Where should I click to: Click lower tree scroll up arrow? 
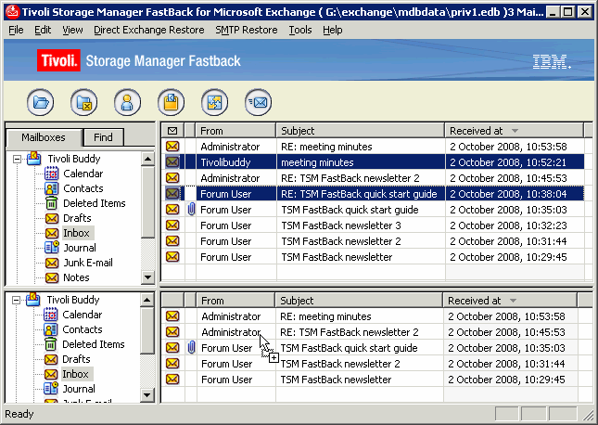146,300
